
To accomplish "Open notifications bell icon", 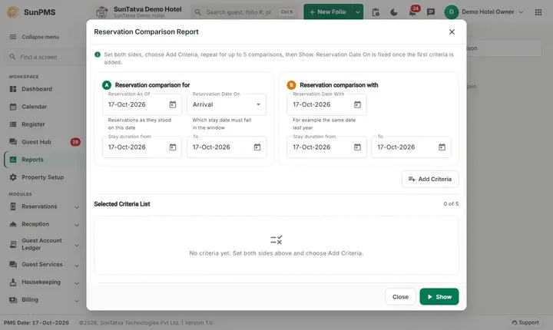I will tap(412, 13).
